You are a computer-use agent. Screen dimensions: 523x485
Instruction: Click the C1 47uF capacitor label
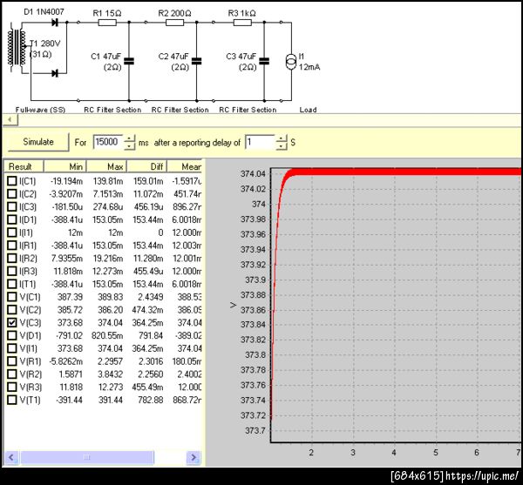[x=106, y=57]
